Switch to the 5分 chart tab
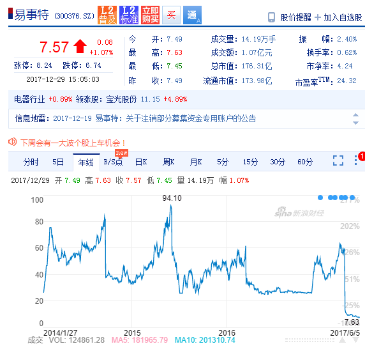The image size is (365, 344). click(223, 162)
